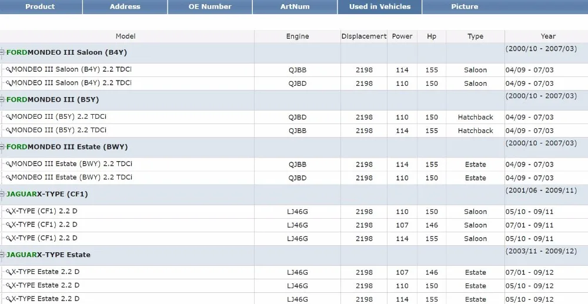
Task: Collapse the JAGUAR X-TYPE Estate group
Action: pyautogui.click(x=2, y=255)
